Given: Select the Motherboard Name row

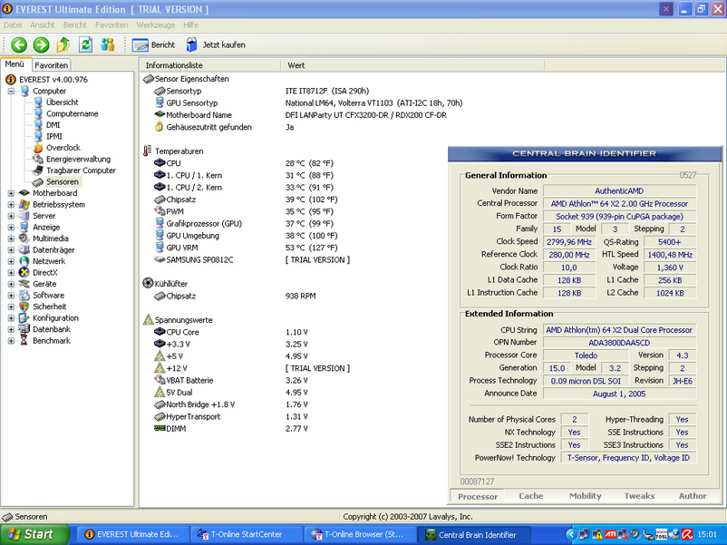Looking at the screenshot, I should coord(300,115).
